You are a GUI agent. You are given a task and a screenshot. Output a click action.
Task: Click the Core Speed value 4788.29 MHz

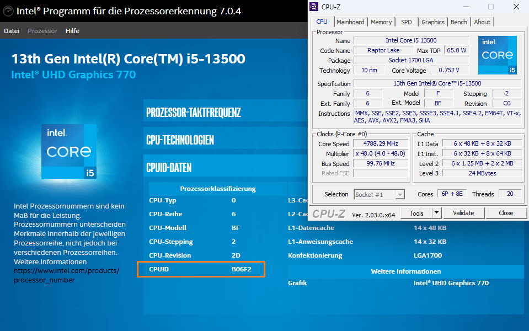(381, 144)
